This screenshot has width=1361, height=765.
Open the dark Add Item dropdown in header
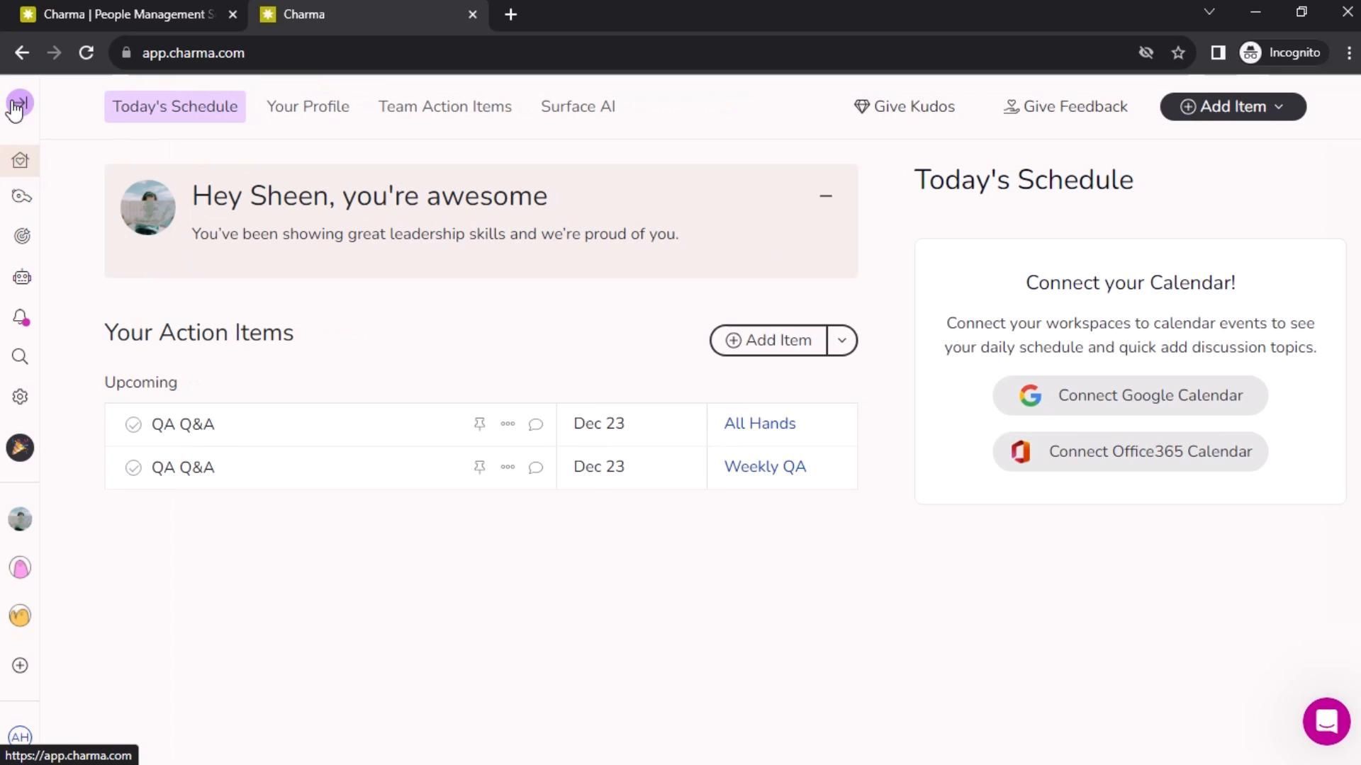[1233, 106]
